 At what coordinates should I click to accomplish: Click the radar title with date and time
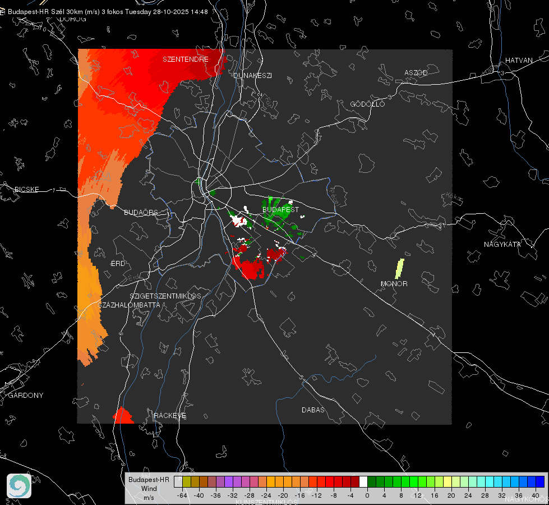108,12
